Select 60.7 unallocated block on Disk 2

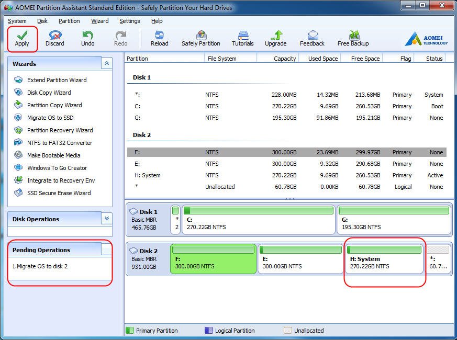pyautogui.click(x=438, y=259)
